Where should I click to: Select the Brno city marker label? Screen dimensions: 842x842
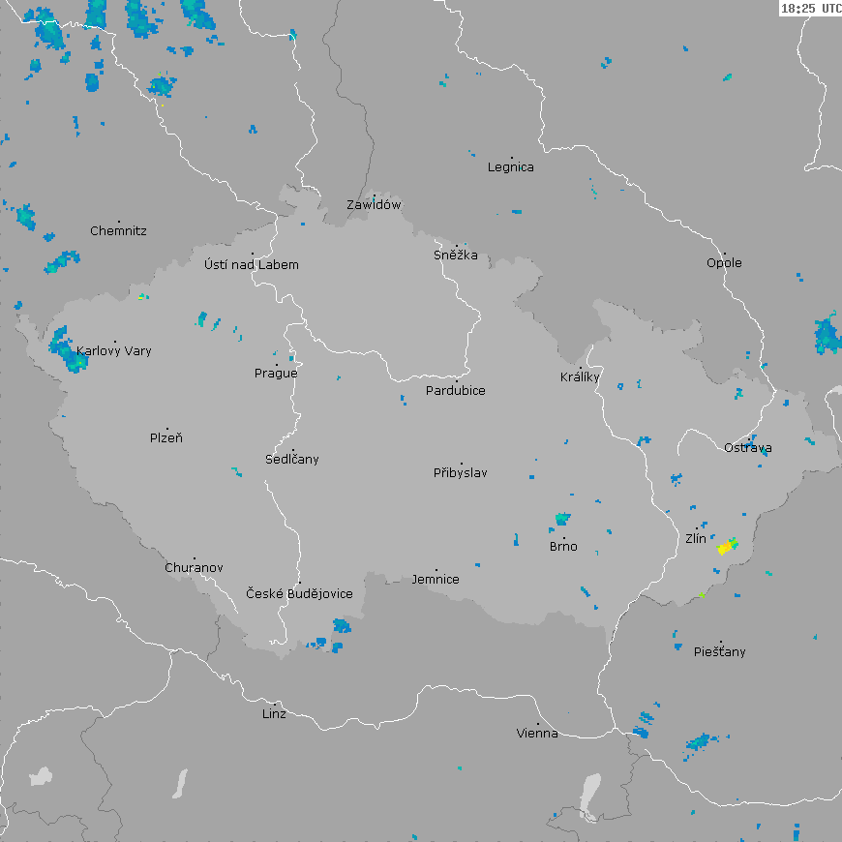563,546
